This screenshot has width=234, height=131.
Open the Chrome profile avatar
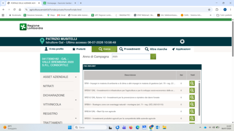(x=225, y=10)
